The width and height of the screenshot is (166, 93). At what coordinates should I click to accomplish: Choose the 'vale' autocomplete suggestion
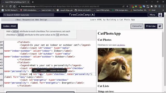tap(36, 71)
